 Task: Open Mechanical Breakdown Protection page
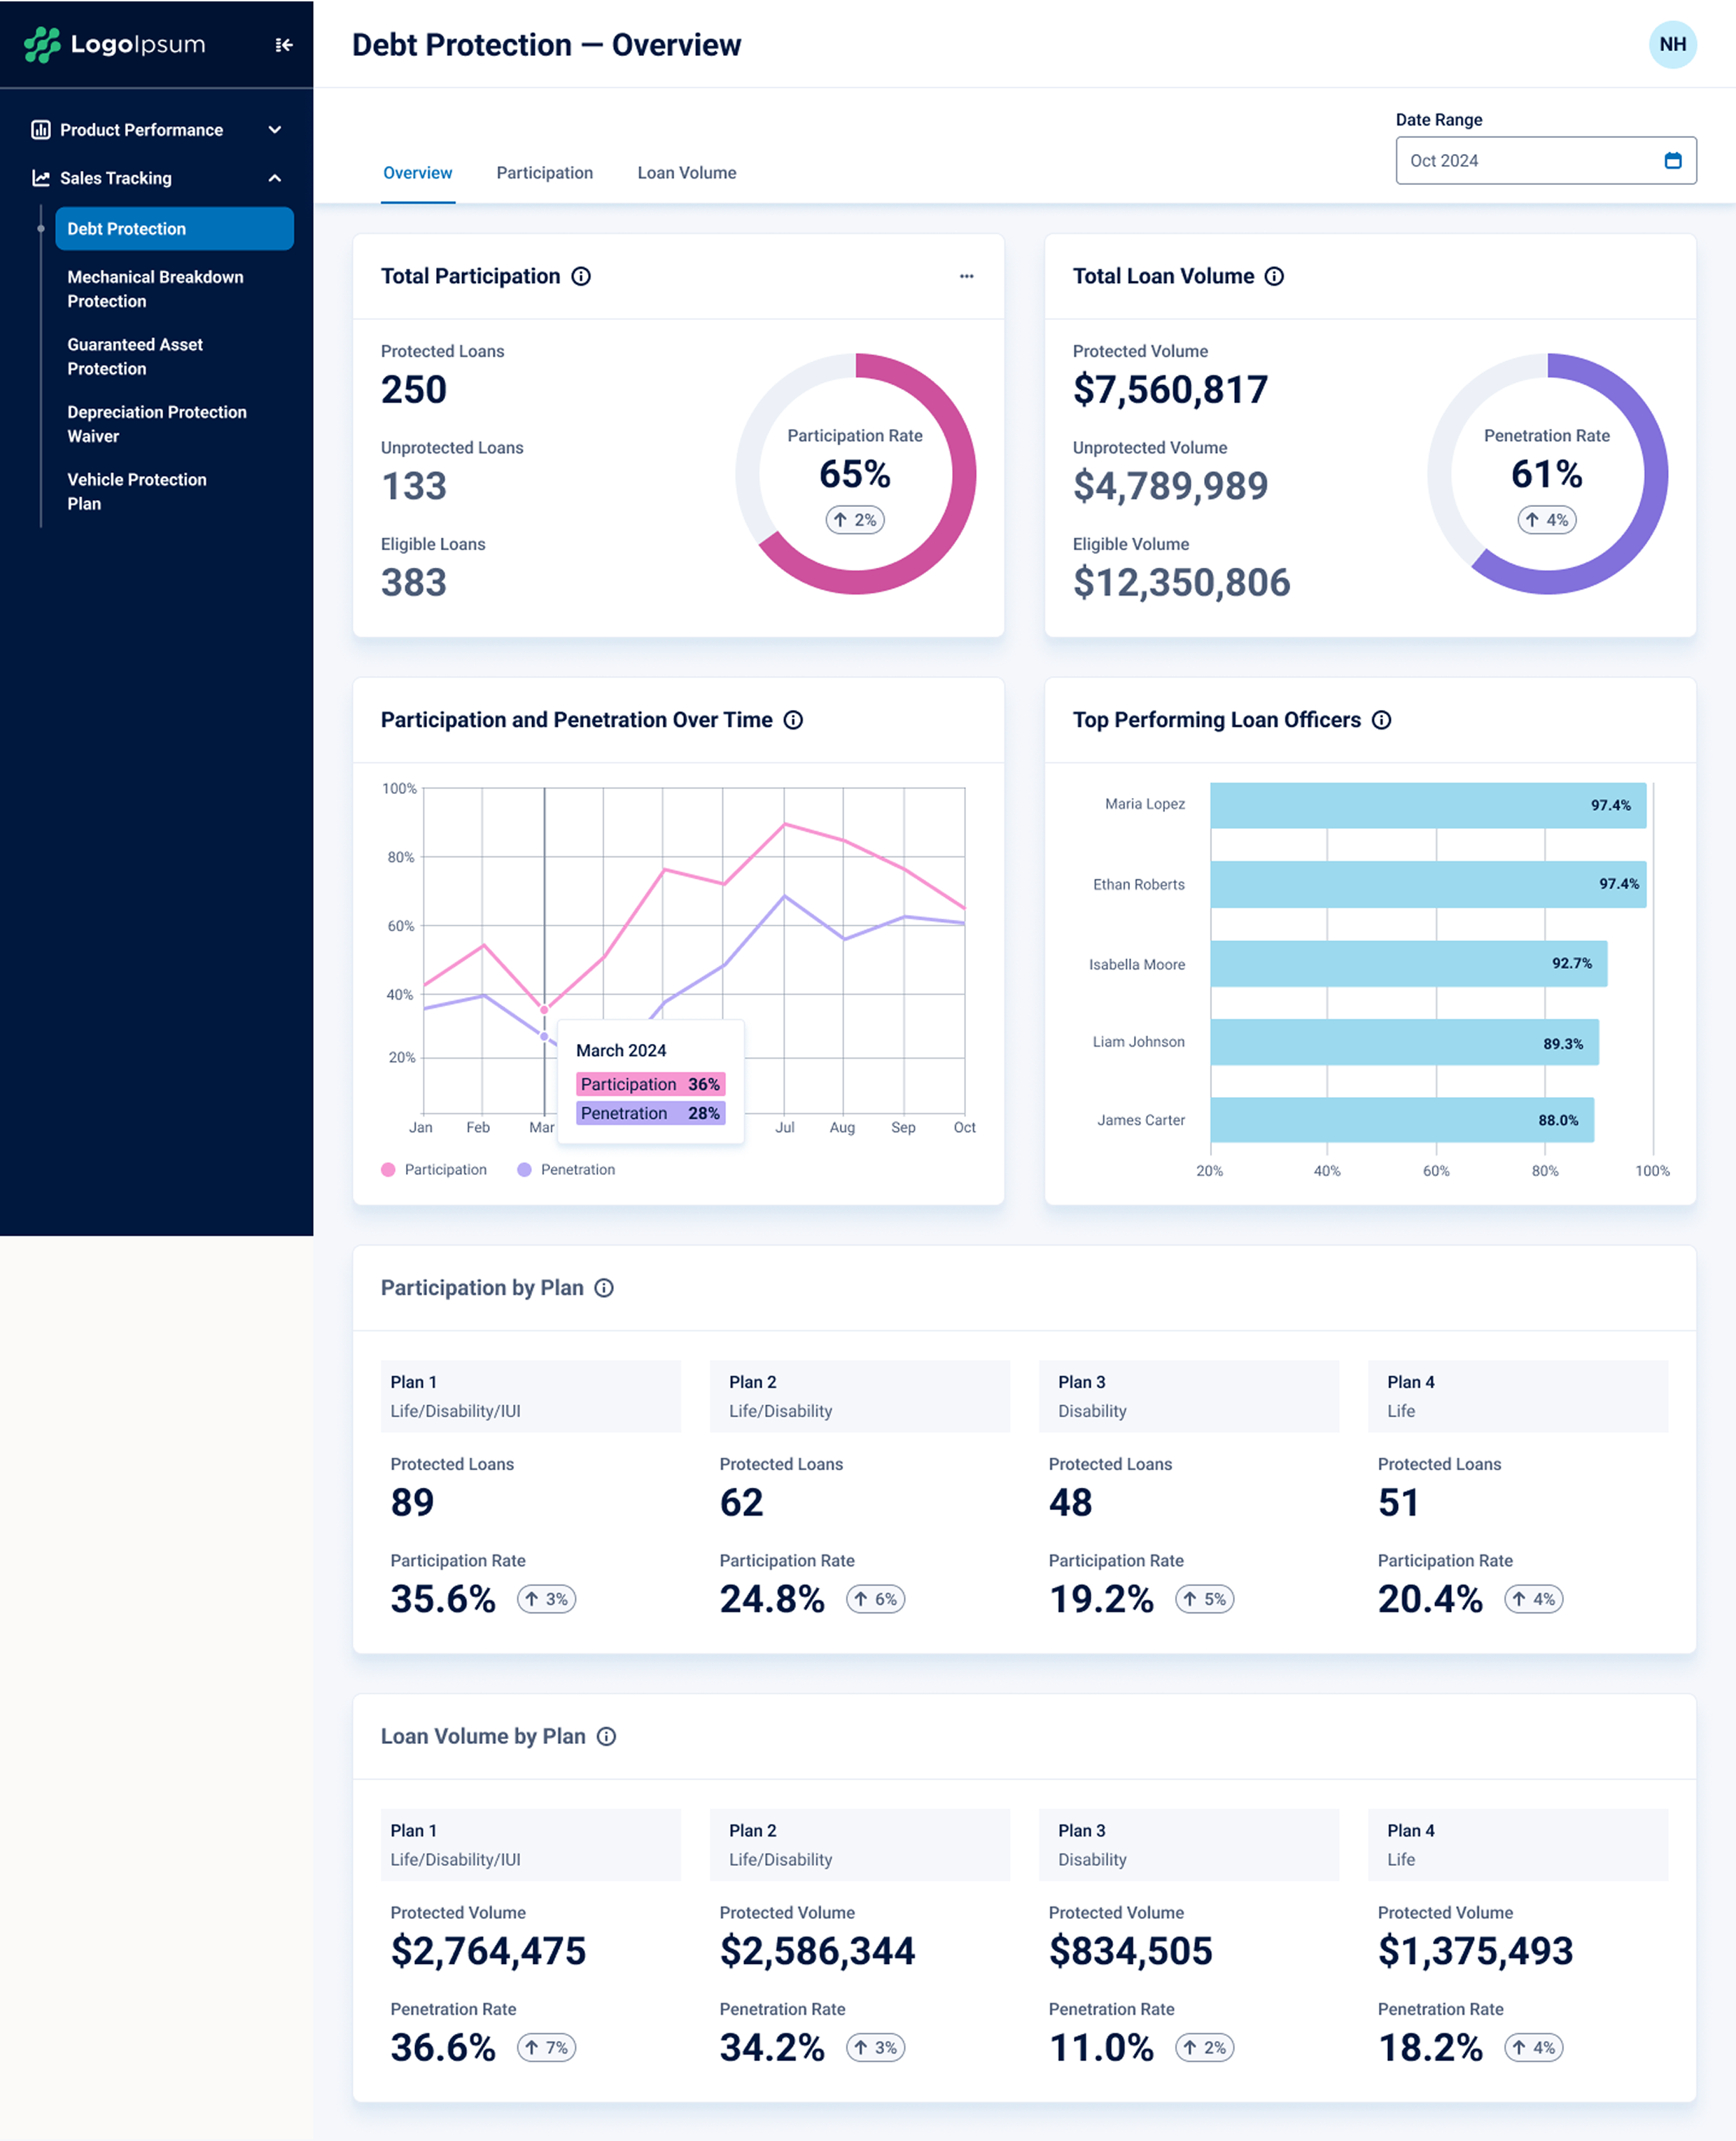click(x=155, y=289)
